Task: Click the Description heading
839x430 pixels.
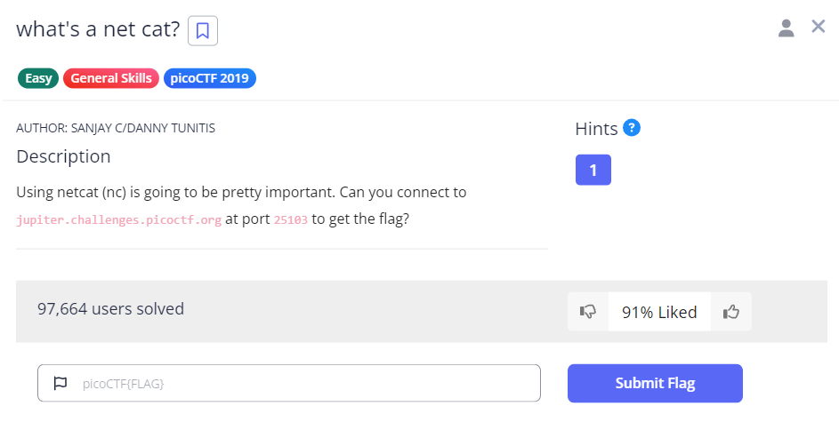Action: coord(63,157)
